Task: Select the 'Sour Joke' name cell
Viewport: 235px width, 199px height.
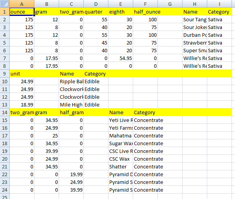Action: [195, 27]
